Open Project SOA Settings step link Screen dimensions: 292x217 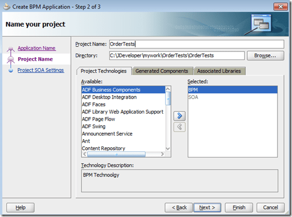(41, 70)
